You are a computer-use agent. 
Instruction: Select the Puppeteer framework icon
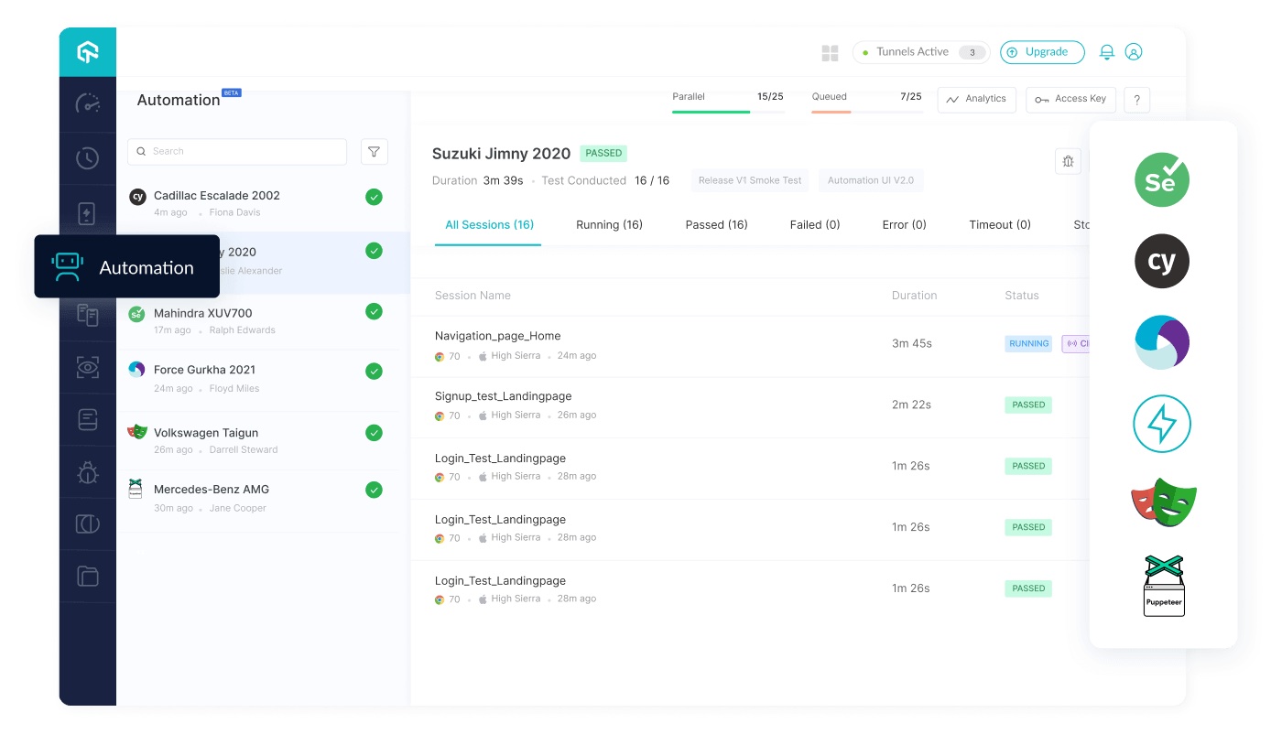click(x=1162, y=586)
